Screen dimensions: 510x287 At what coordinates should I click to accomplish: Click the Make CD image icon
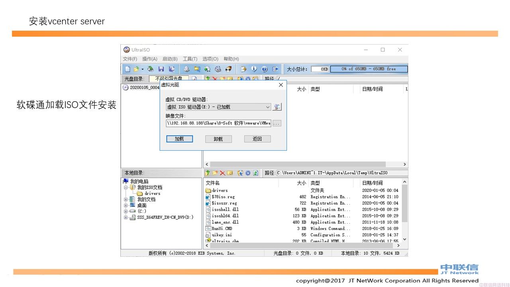tap(207, 69)
